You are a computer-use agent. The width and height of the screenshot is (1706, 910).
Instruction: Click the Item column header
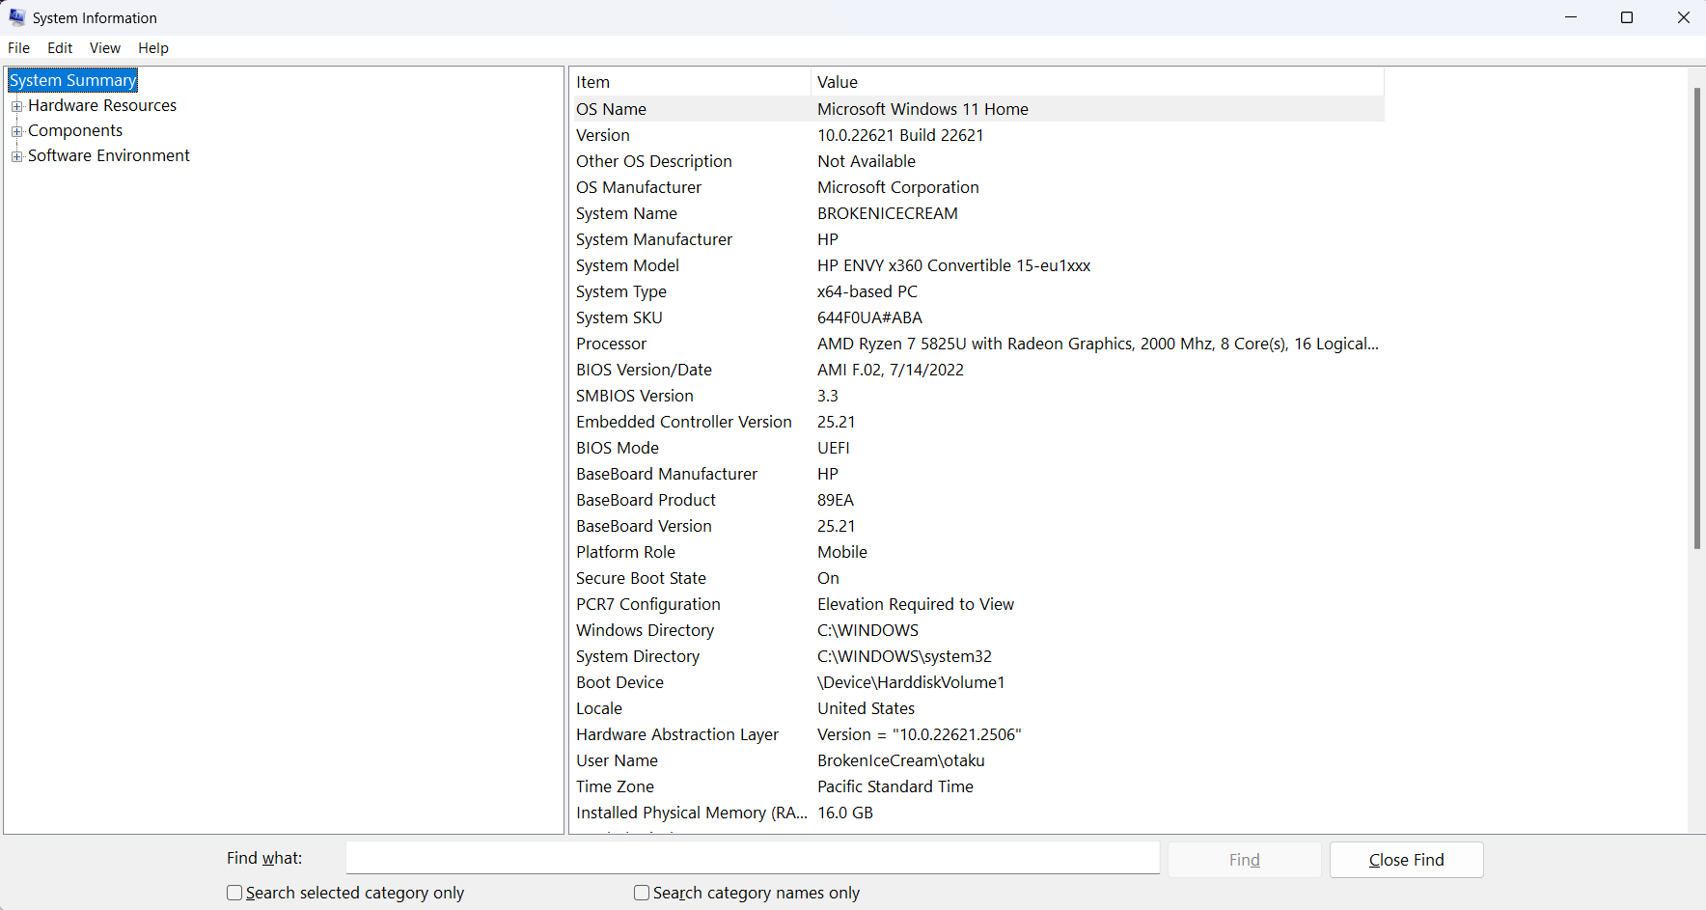[x=690, y=82]
